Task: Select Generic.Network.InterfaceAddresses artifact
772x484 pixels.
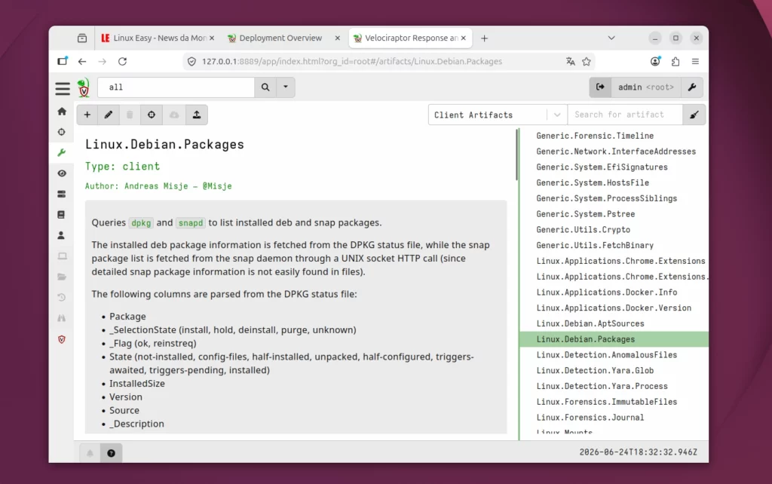Action: [x=616, y=152]
